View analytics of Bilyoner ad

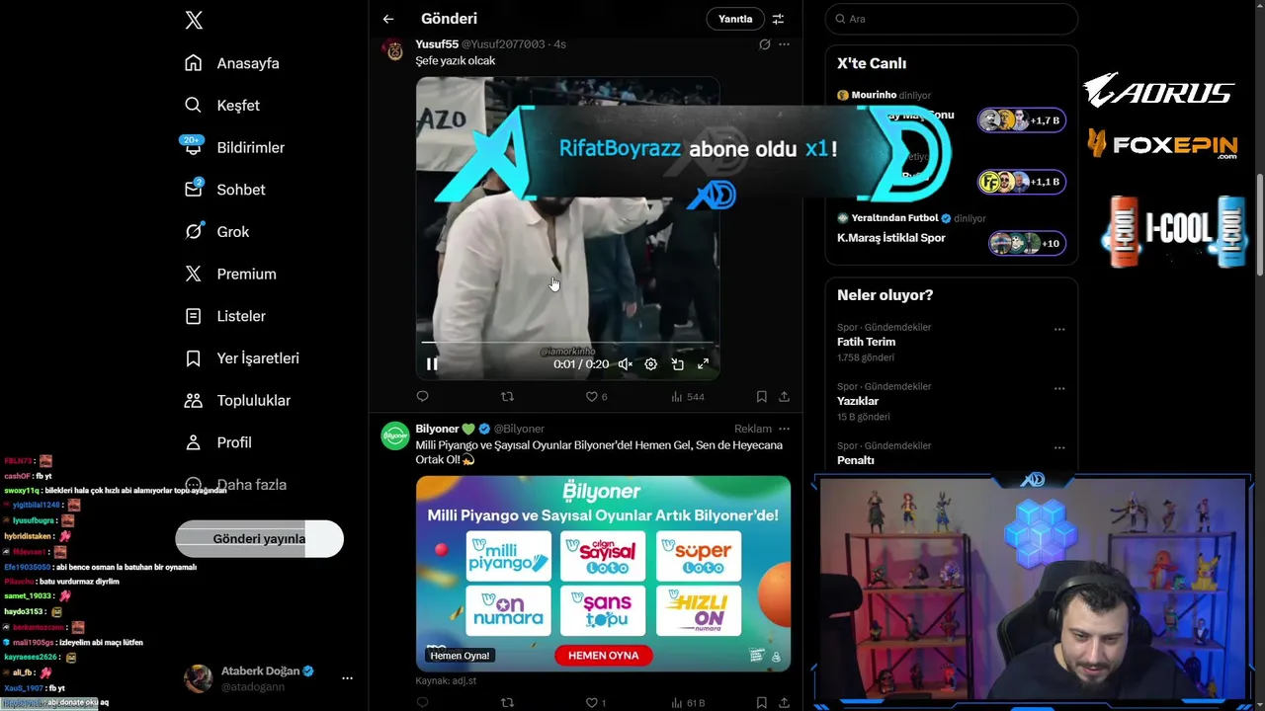click(687, 703)
